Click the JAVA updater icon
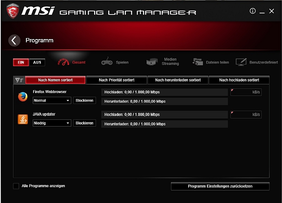This screenshot has height=203, width=282. click(x=23, y=119)
